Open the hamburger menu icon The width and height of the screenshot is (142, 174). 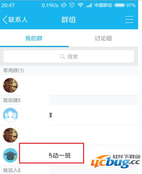[x=129, y=19]
